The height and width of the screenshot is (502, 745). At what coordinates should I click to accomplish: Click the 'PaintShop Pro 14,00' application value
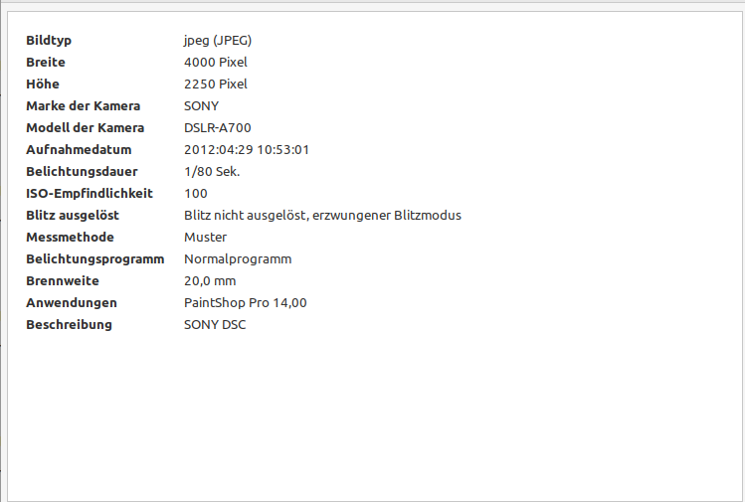pyautogui.click(x=246, y=303)
